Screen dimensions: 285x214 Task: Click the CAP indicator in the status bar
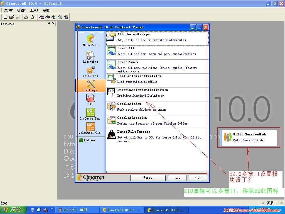(x=262, y=203)
